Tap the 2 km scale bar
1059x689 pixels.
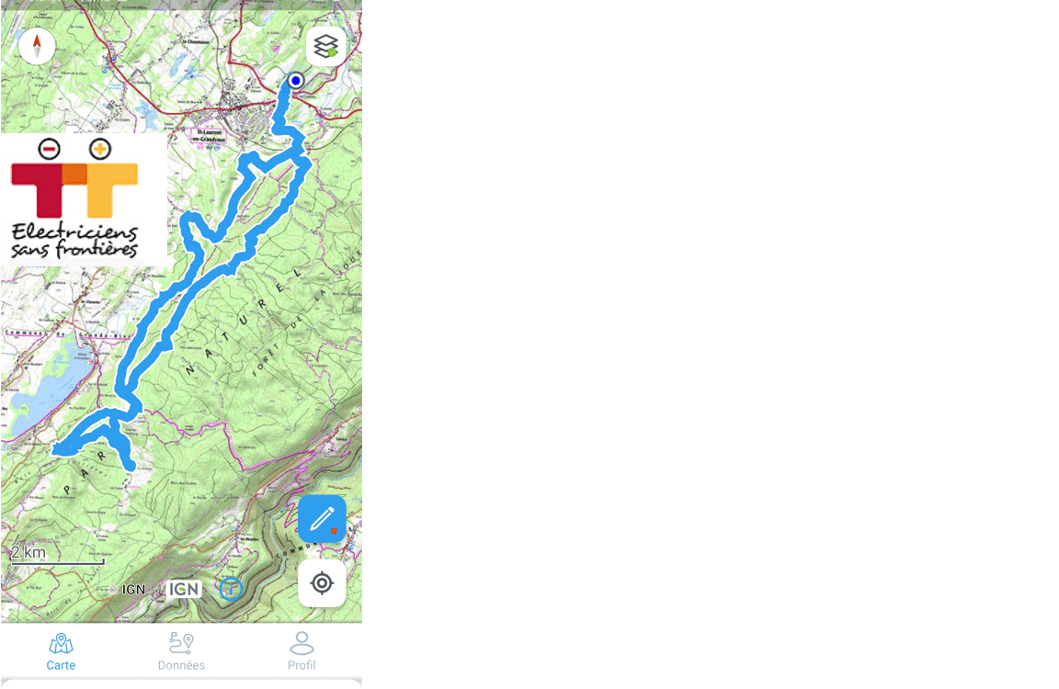pos(57,555)
